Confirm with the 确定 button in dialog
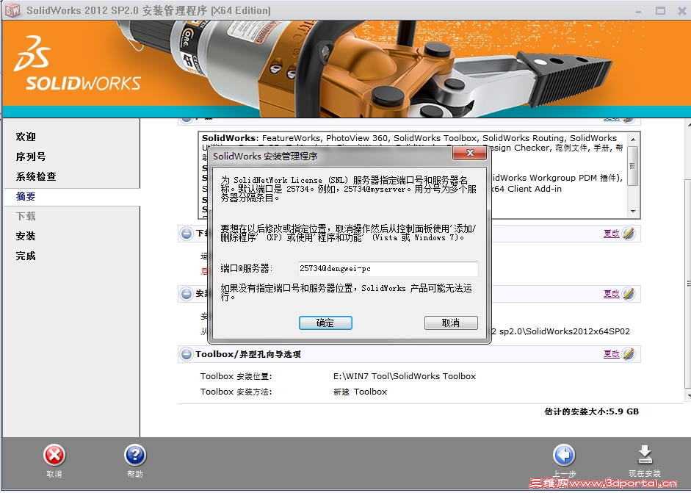691x493 pixels. [x=325, y=323]
